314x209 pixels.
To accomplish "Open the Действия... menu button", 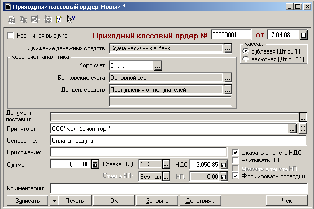I will click(x=200, y=200).
